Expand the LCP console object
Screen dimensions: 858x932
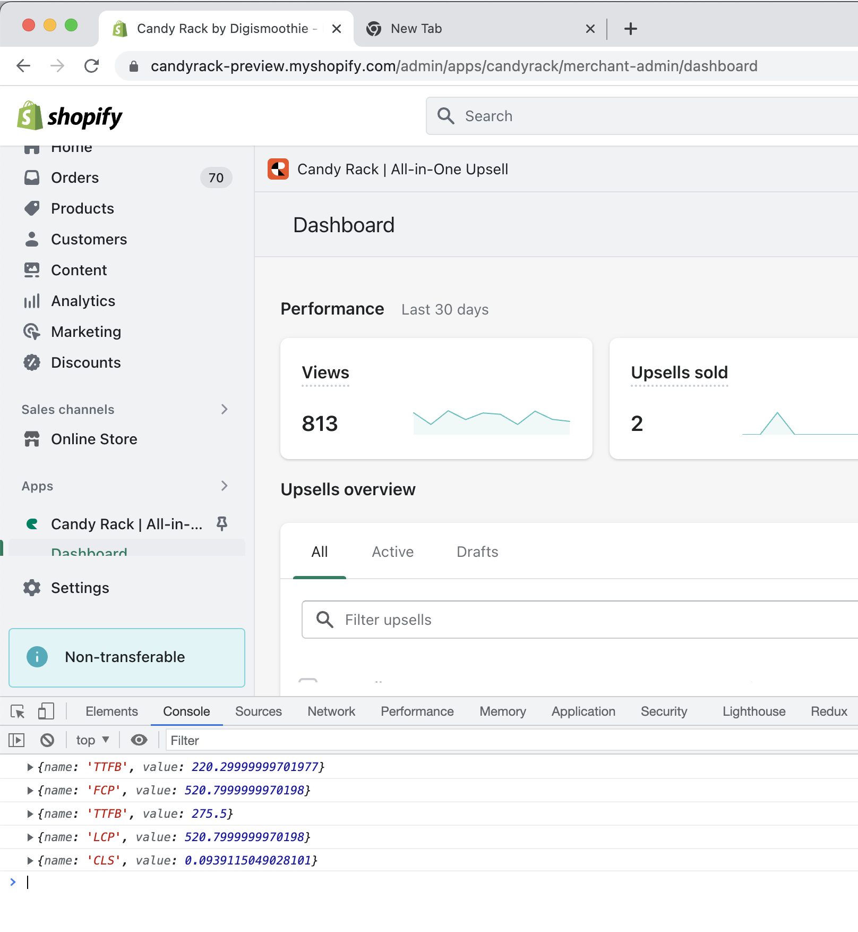30,837
